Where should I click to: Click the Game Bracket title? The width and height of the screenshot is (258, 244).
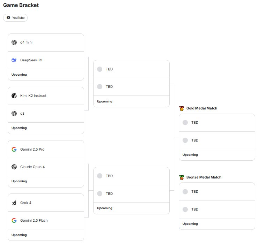[x=21, y=6]
